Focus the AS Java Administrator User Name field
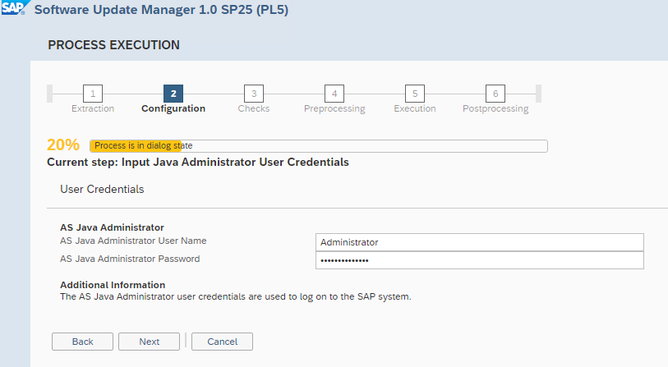The width and height of the screenshot is (668, 367). 479,242
